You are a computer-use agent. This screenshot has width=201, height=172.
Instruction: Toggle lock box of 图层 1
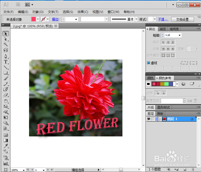click(x=153, y=119)
